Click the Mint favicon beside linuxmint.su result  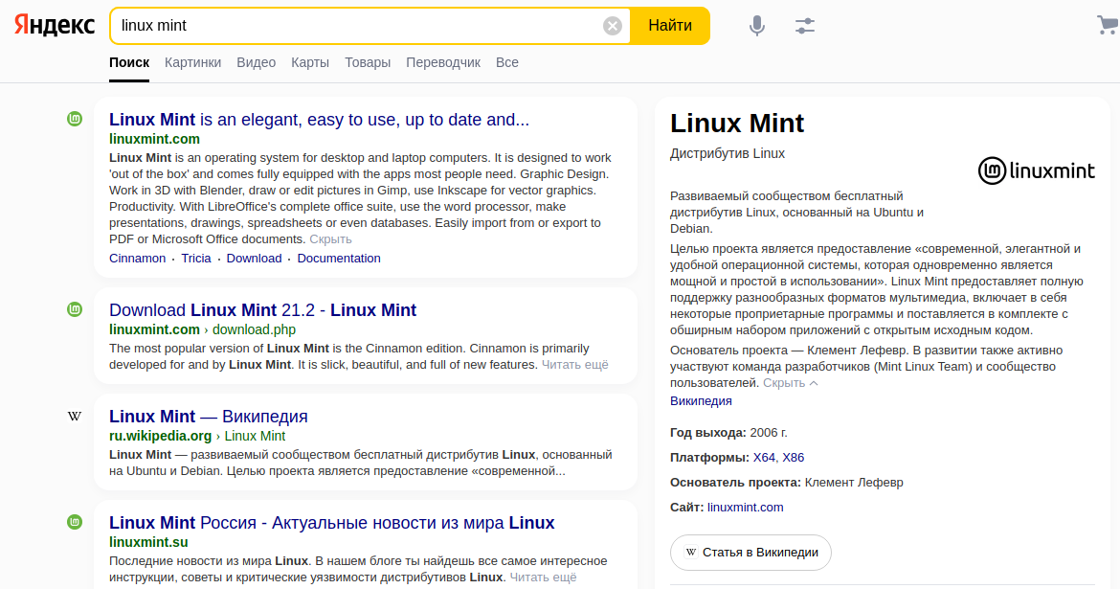point(75,522)
